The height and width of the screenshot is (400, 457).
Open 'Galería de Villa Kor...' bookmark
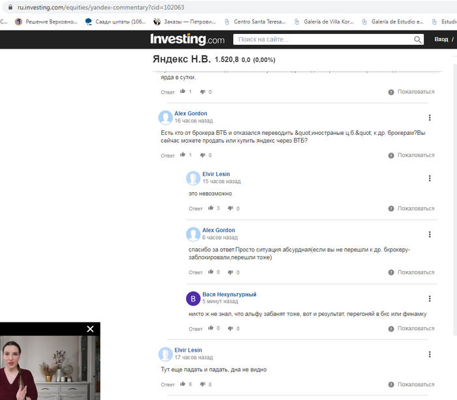[x=324, y=21]
